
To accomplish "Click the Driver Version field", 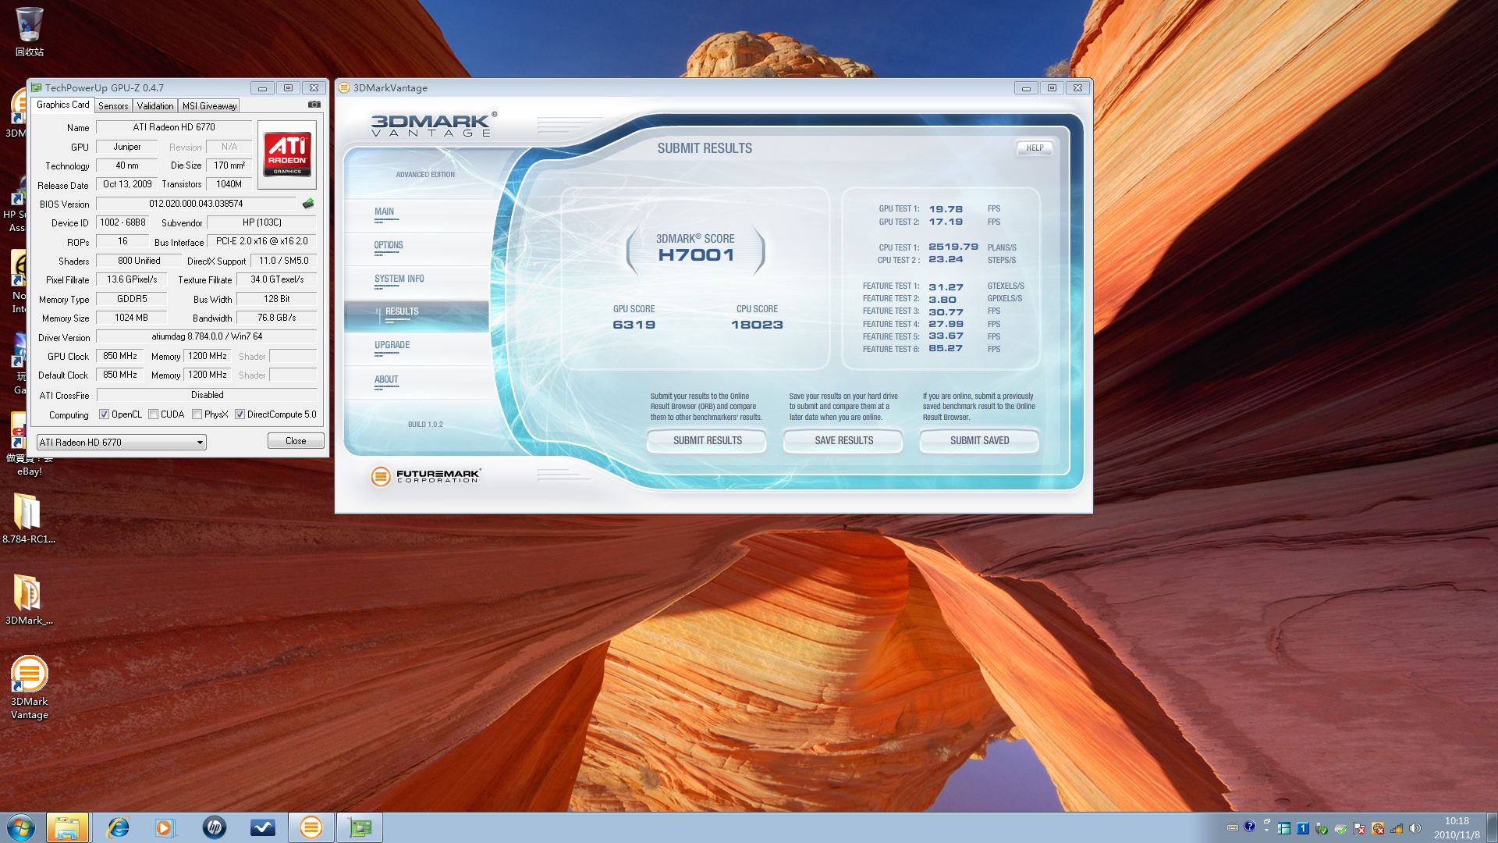I will coord(207,336).
